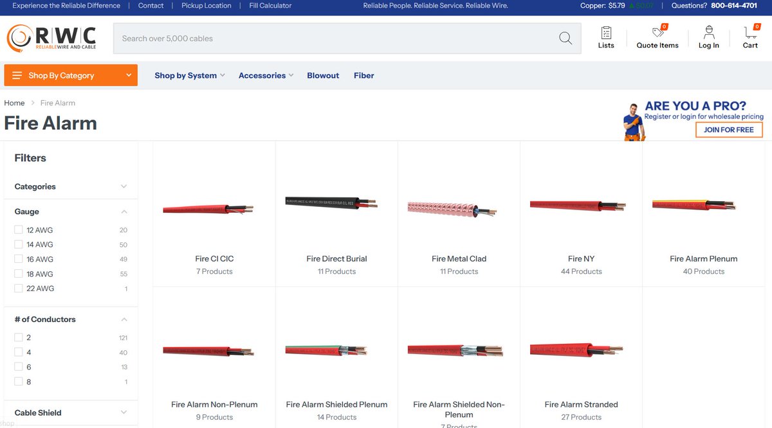Click the ARE YOU A PRO banner text
This screenshot has width=772, height=428.
(695, 106)
